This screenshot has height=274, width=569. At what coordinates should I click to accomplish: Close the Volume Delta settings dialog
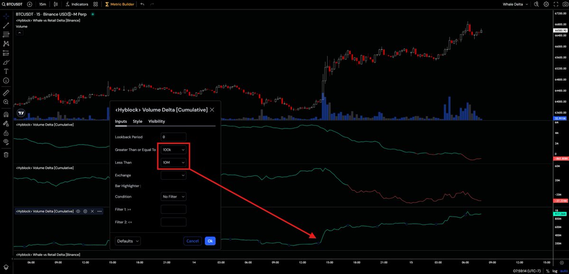(x=212, y=110)
